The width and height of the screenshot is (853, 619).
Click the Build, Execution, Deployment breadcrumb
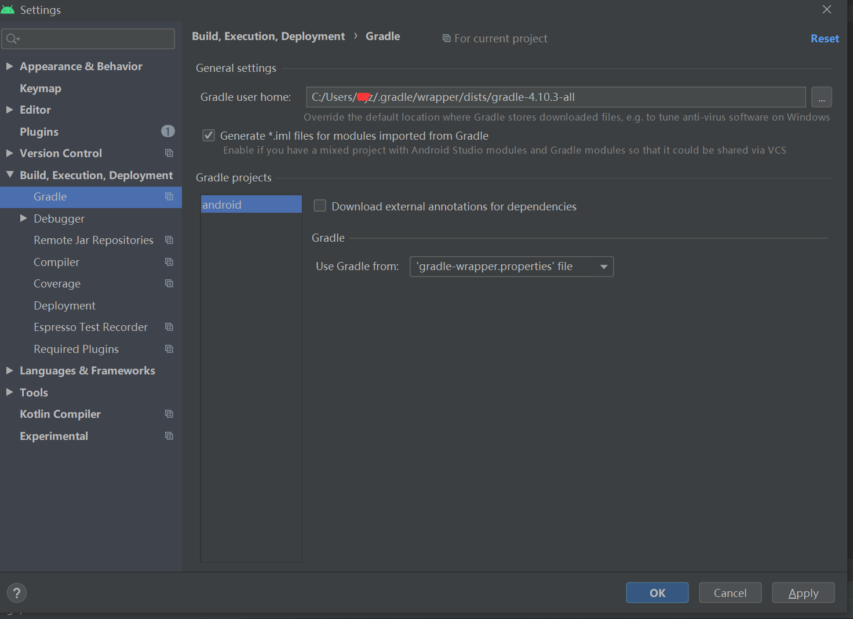pyautogui.click(x=268, y=36)
